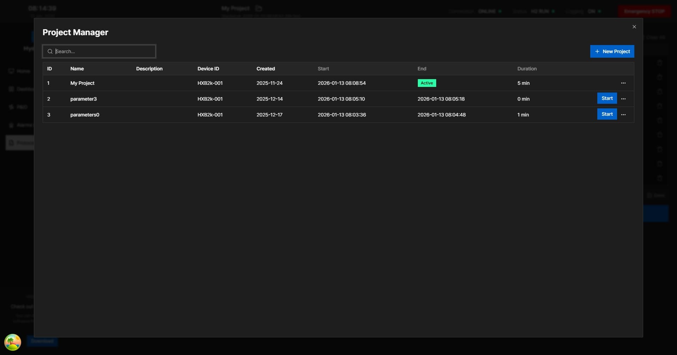This screenshot has width=677, height=355.
Task: Start the parameters0 project
Action: (x=606, y=114)
